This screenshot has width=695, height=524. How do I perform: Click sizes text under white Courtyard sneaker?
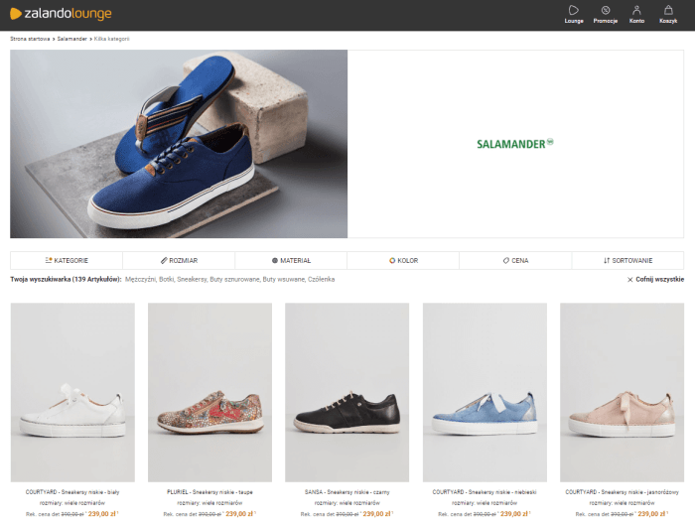click(72, 503)
